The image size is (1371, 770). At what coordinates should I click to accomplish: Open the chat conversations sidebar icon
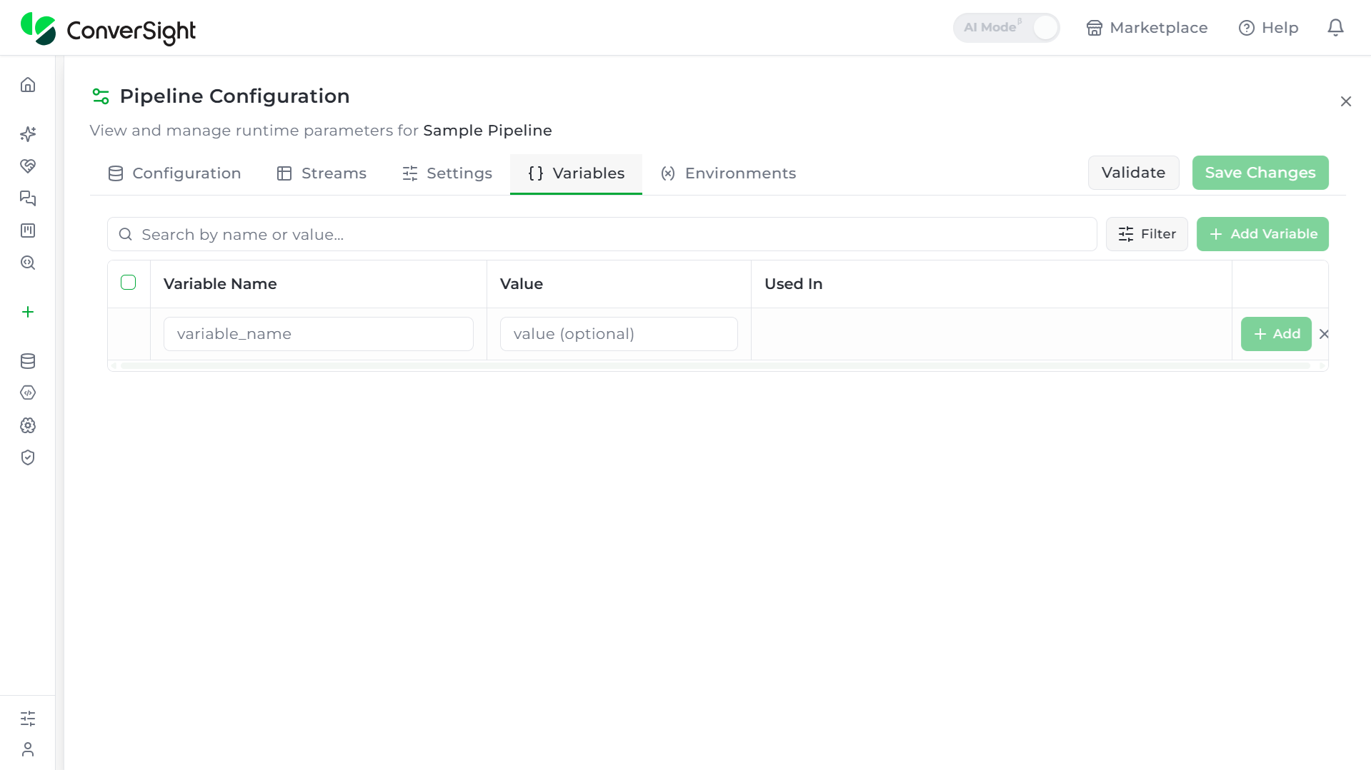click(28, 198)
